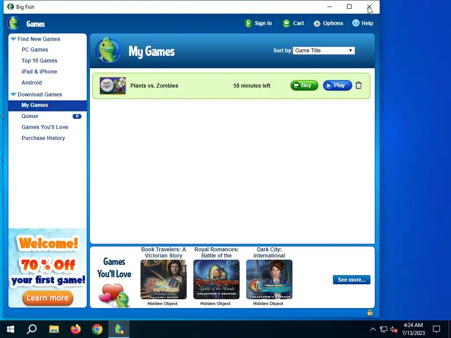Open the Sort by dropdown
This screenshot has width=451, height=338.
pos(324,51)
